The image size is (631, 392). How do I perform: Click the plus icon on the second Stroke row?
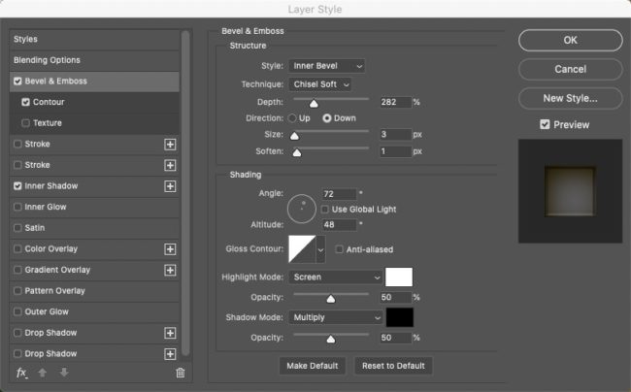point(170,165)
